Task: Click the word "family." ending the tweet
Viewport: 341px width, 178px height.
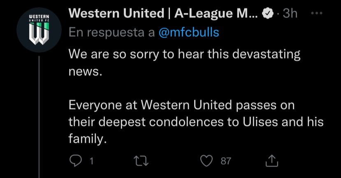Action: click(88, 139)
